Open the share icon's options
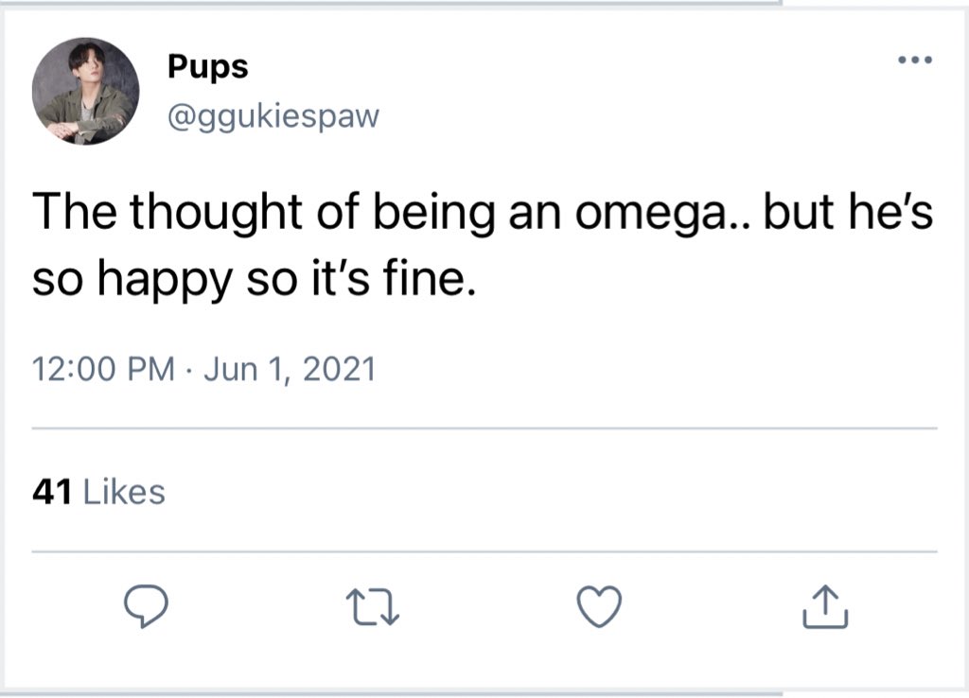The height and width of the screenshot is (698, 969). (825, 607)
